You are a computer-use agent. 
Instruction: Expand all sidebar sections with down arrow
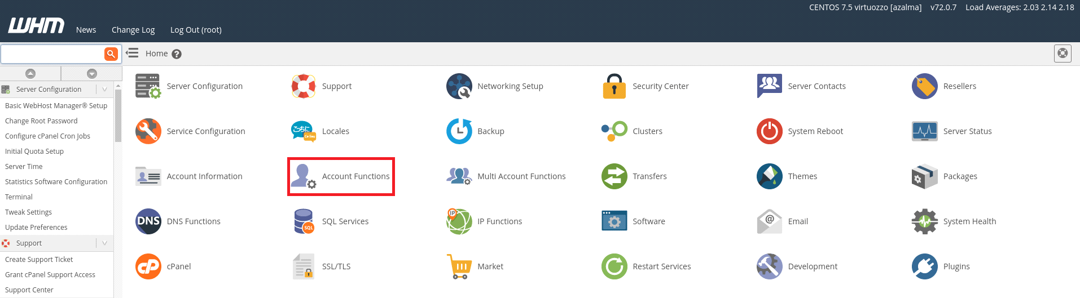pyautogui.click(x=92, y=73)
